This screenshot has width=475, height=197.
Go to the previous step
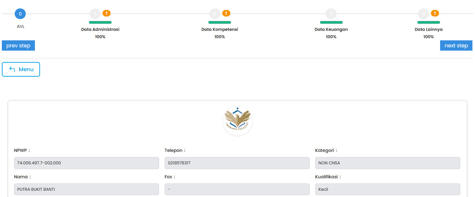[18, 45]
